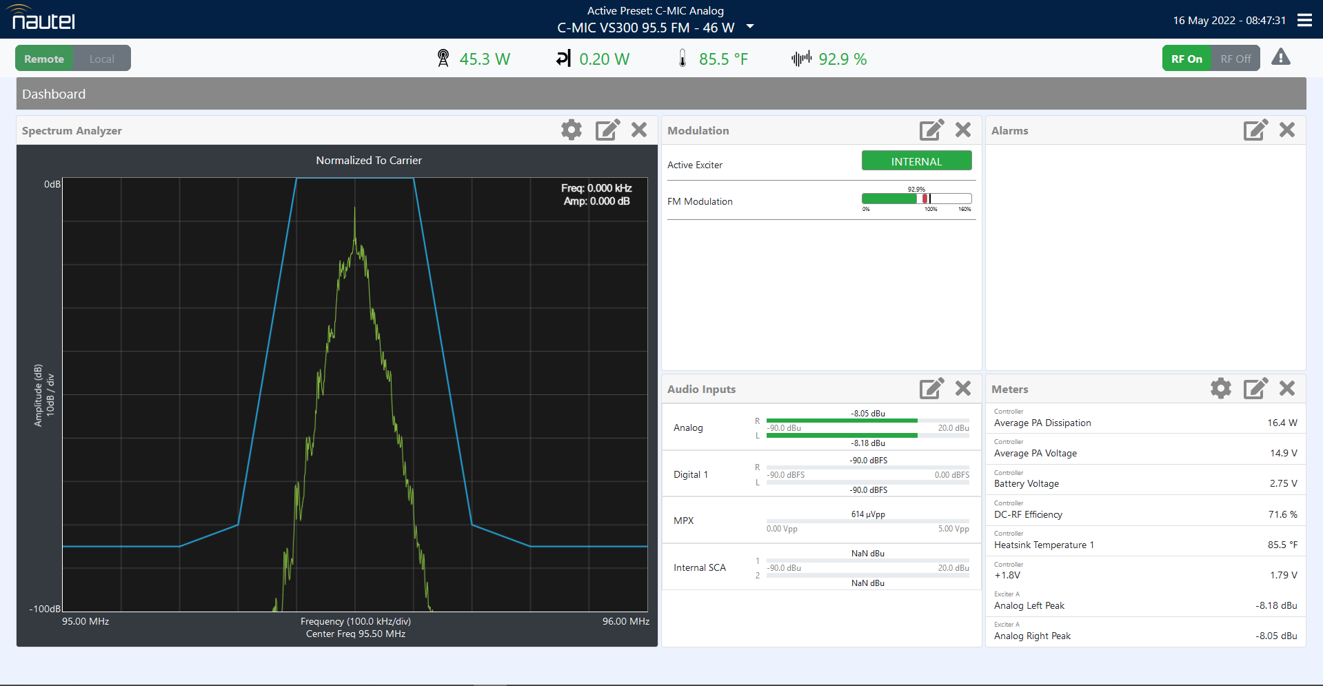Screen dimensions: 1323x686
Task: Click the alarm warning triangle icon
Action: click(x=1281, y=57)
